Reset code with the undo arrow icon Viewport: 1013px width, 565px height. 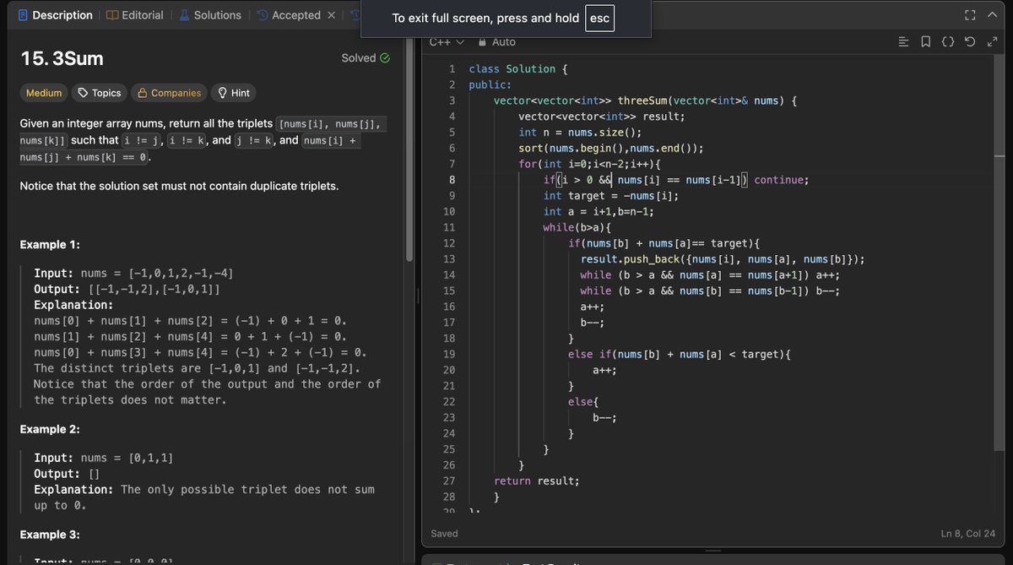click(x=970, y=41)
